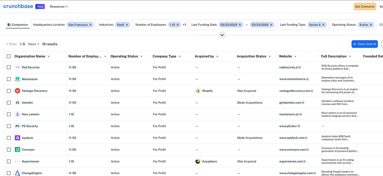Image resolution: width=383 pixels, height=176 pixels.
Task: Open the Vantage Discovery logo
Action: point(17,91)
